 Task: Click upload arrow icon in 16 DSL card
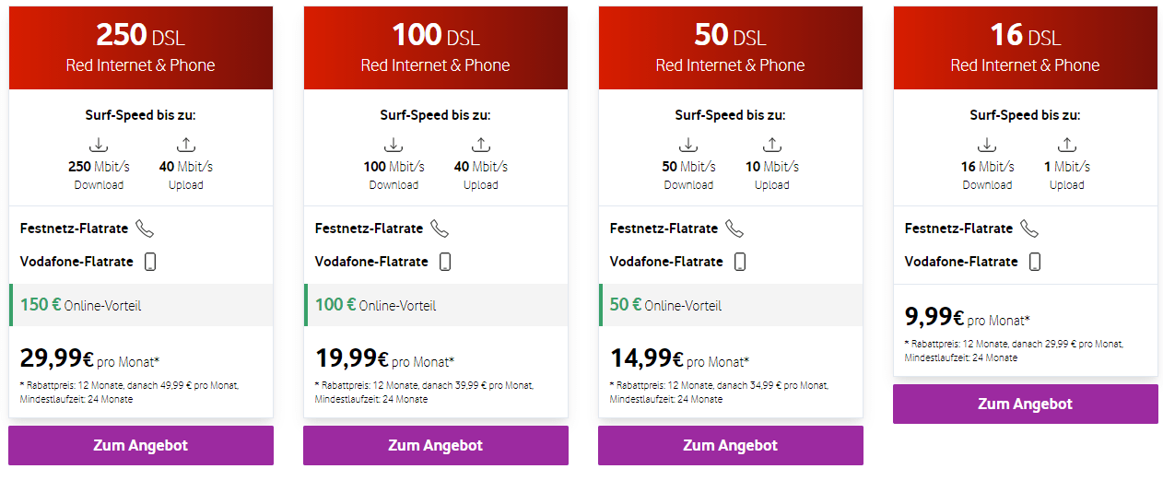(x=1066, y=145)
